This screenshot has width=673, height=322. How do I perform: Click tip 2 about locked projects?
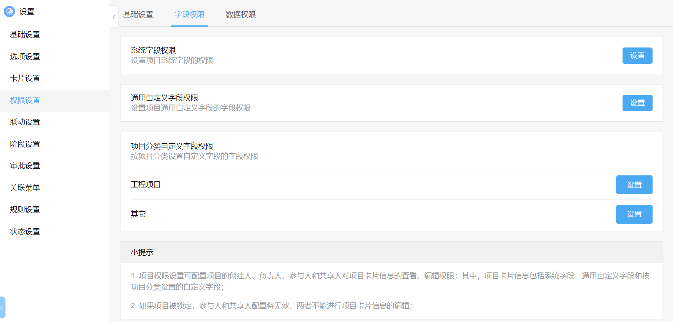coord(271,306)
